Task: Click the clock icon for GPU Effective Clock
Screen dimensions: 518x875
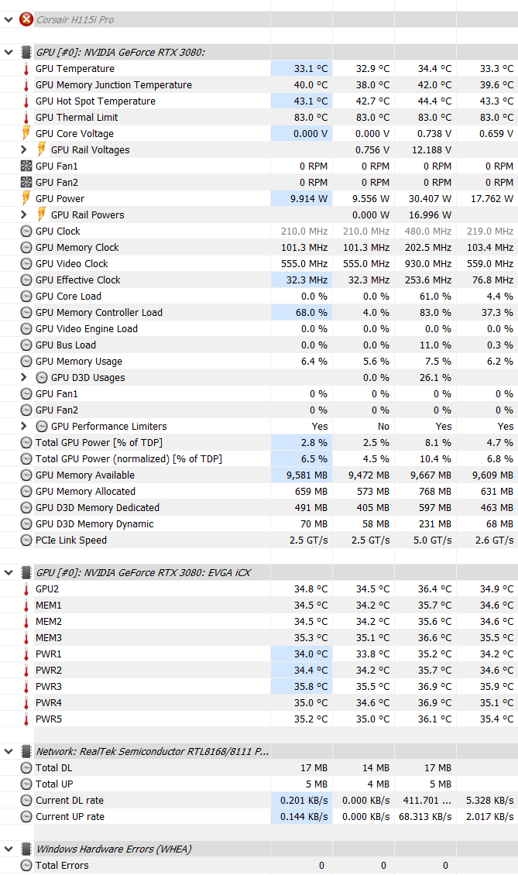Action: [x=26, y=280]
